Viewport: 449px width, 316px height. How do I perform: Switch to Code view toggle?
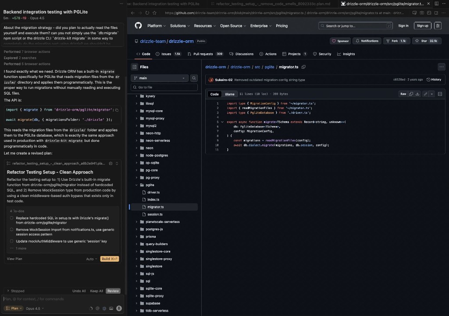pos(214,94)
